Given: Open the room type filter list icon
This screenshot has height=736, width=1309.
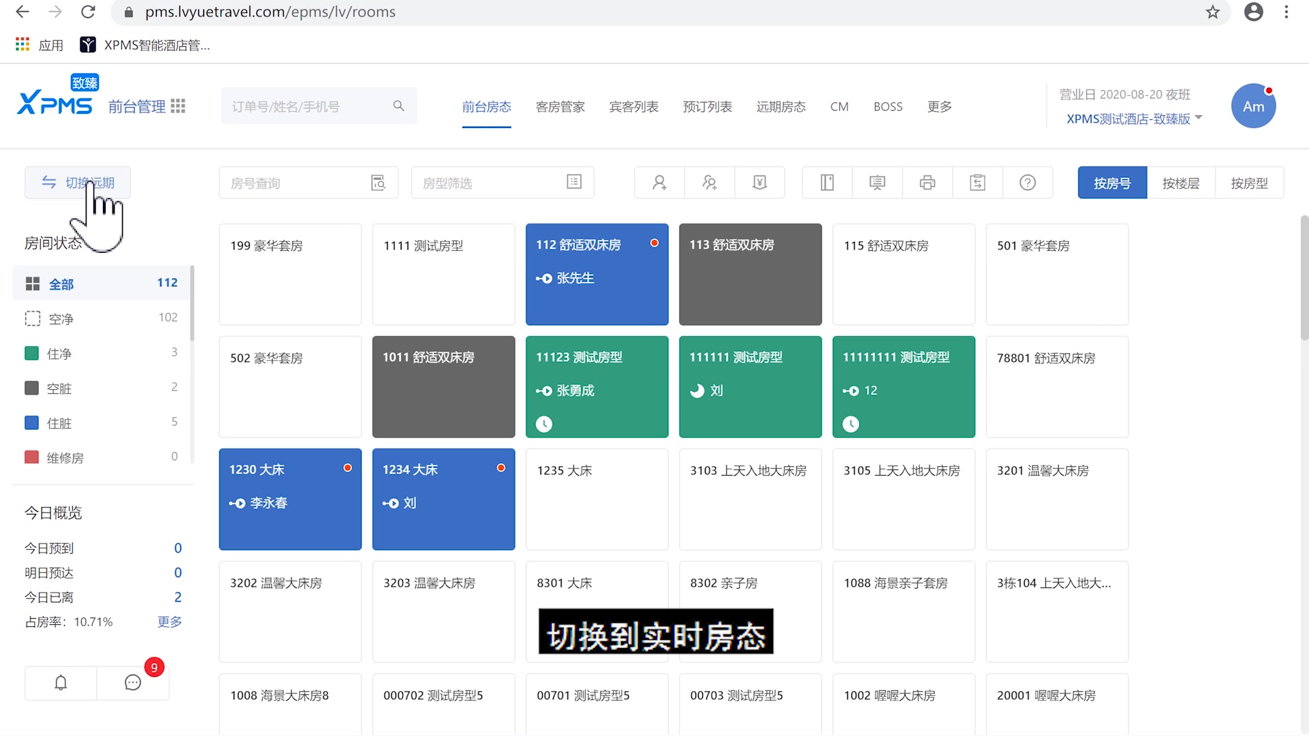Looking at the screenshot, I should [x=574, y=182].
